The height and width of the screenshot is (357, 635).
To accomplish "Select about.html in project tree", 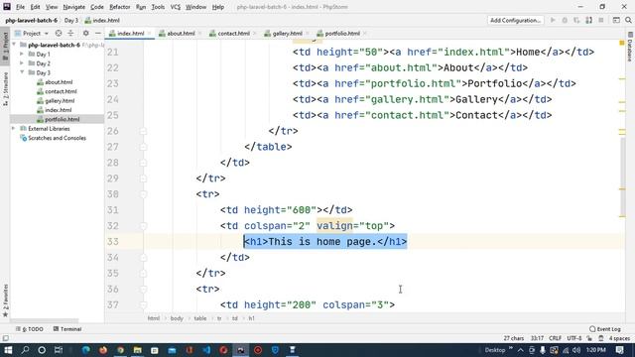I will click(x=59, y=81).
